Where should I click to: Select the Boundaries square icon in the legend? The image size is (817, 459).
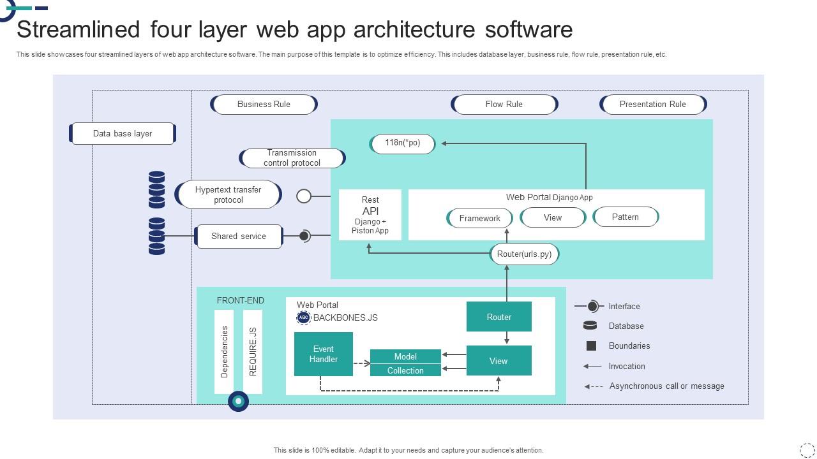click(x=591, y=346)
